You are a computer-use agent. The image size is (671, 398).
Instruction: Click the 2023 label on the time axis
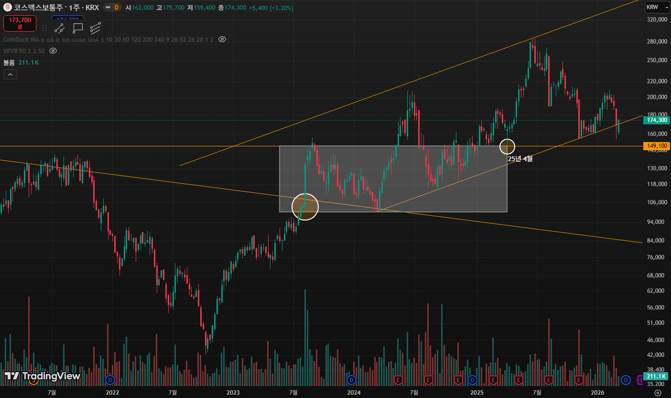click(233, 392)
